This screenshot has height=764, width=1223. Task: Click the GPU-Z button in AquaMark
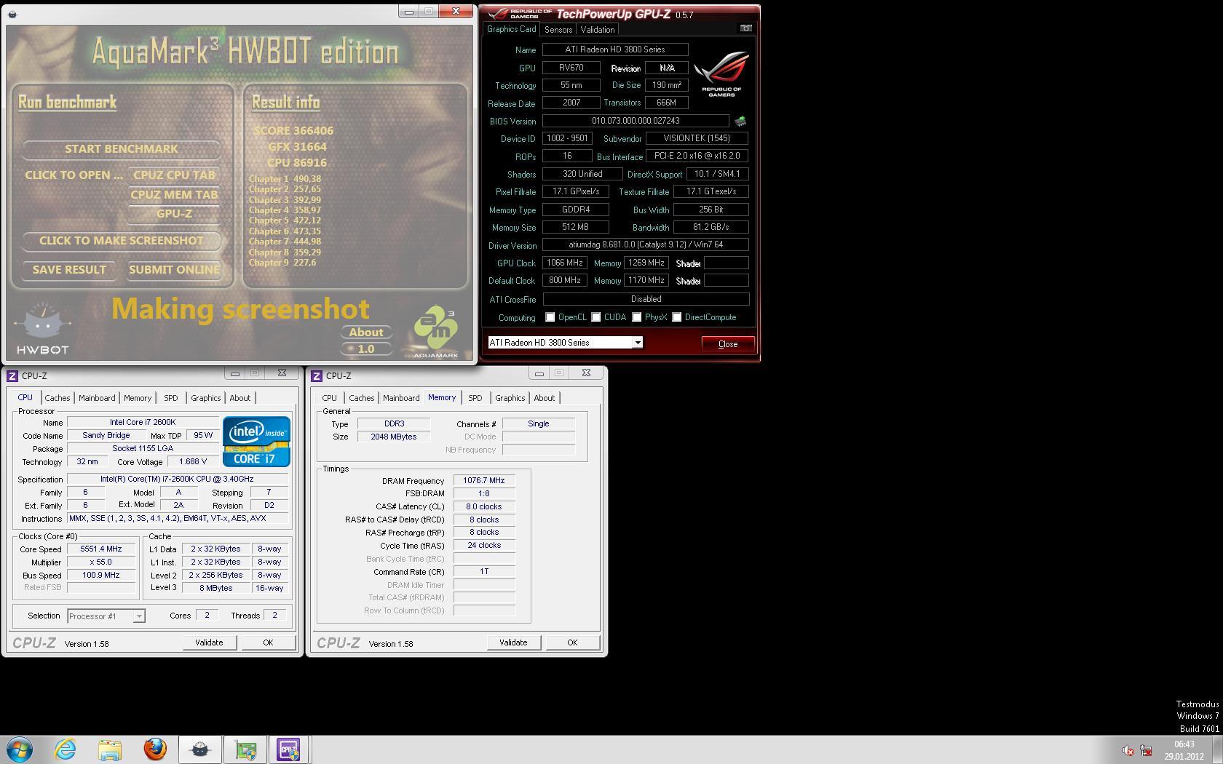click(174, 214)
